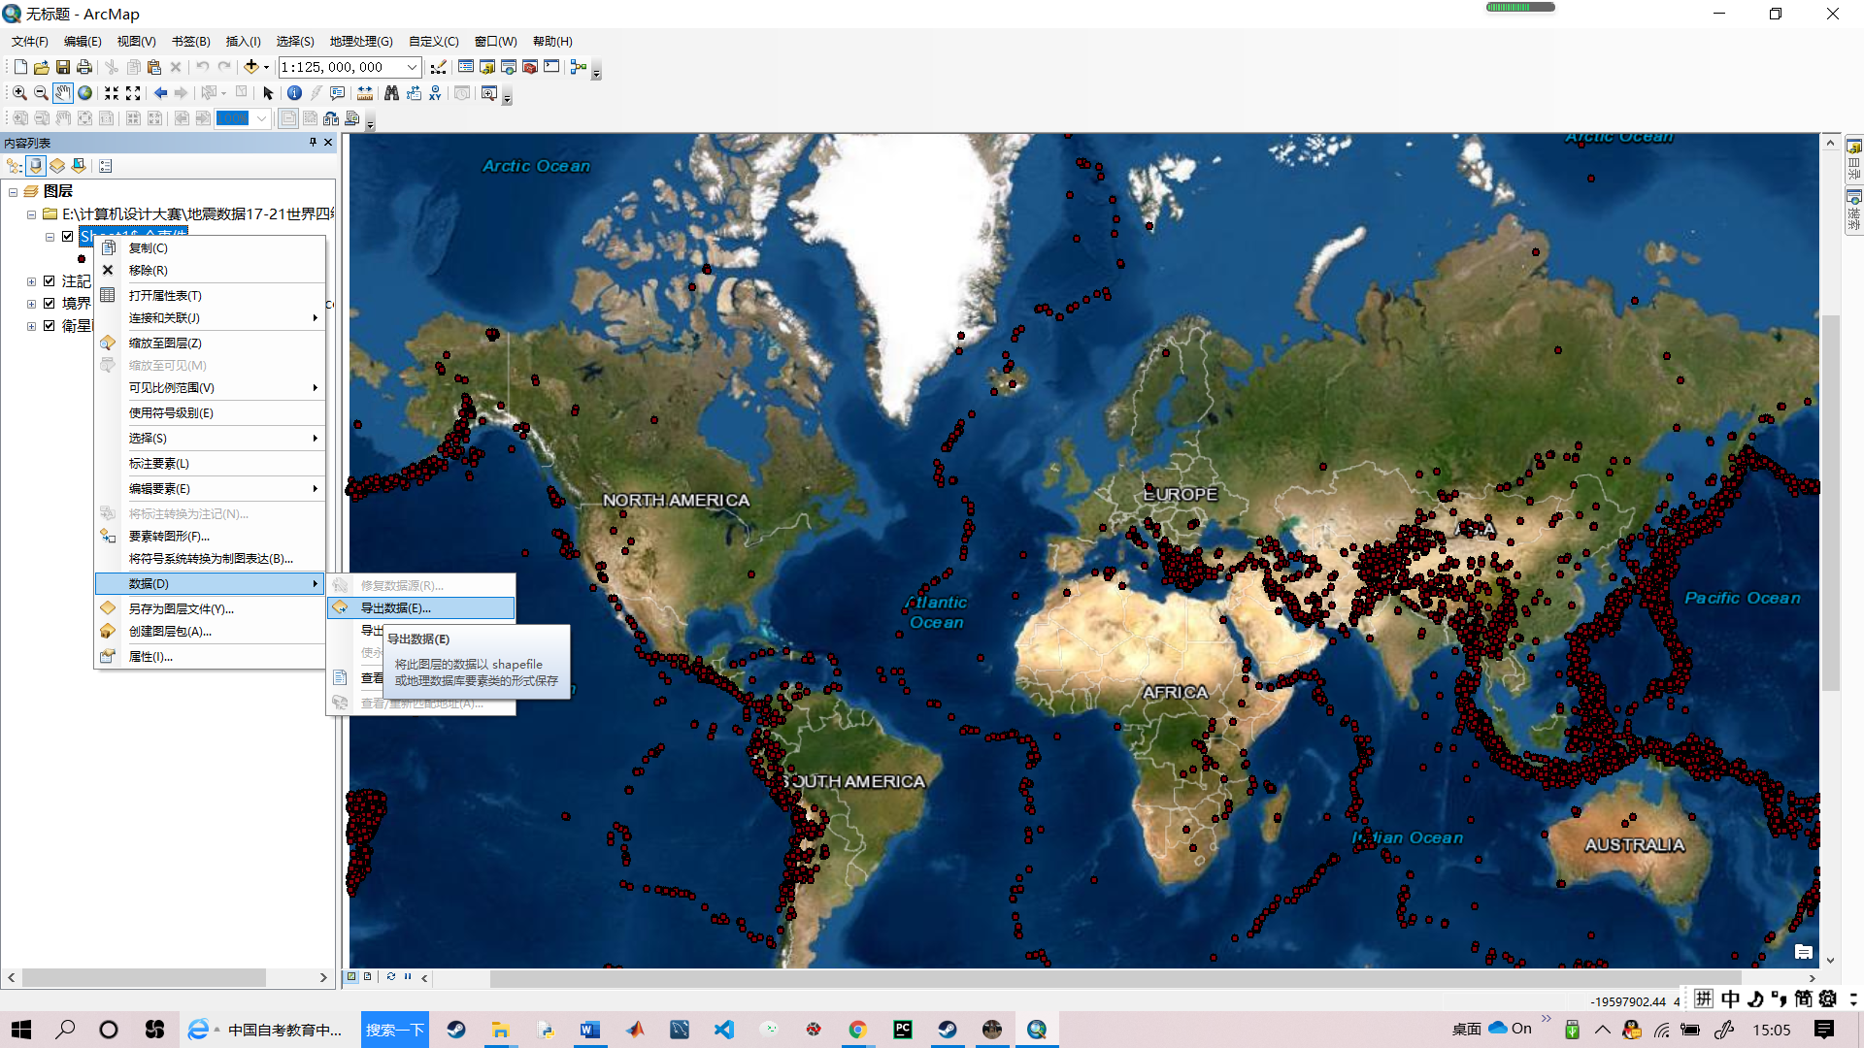Click the fixed zoom out arrows
The width and height of the screenshot is (1864, 1048).
[134, 93]
